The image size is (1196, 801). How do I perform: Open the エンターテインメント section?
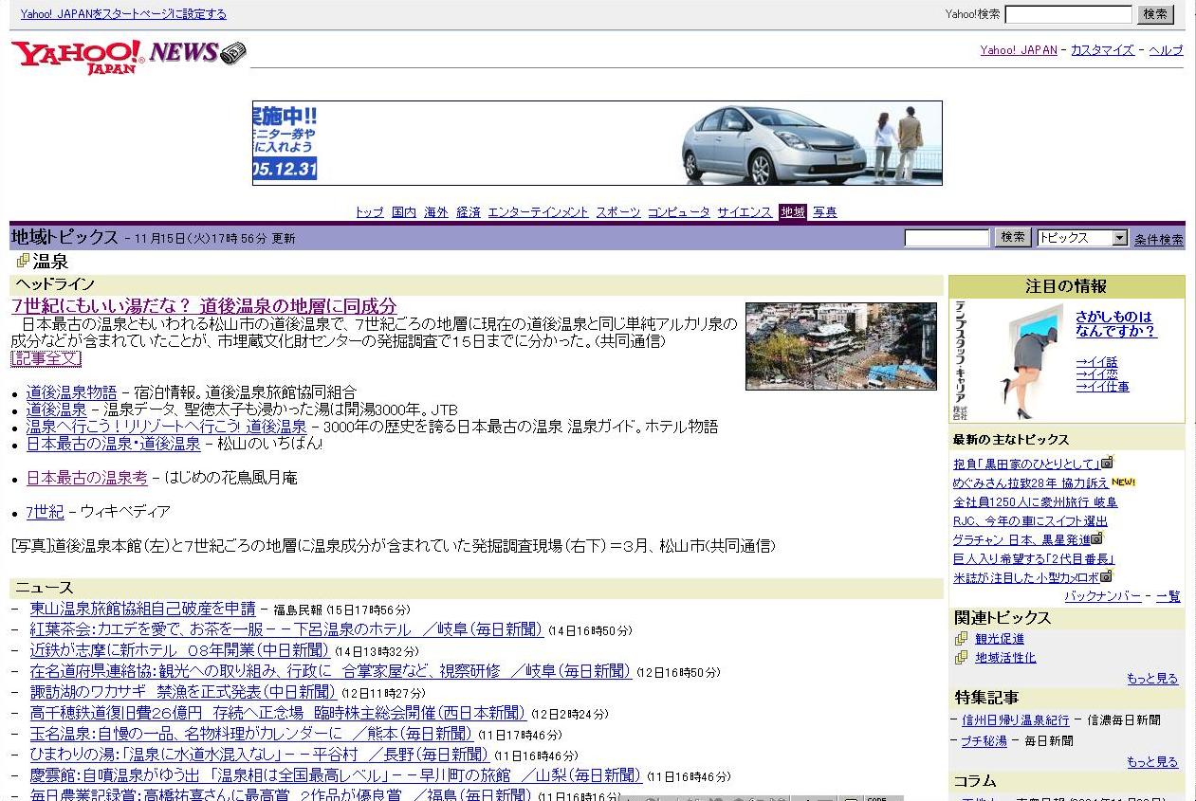point(539,212)
